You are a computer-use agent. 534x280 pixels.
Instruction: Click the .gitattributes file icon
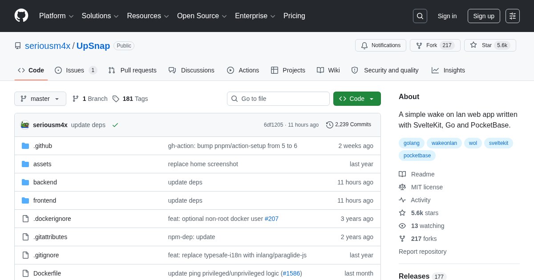coord(25,237)
